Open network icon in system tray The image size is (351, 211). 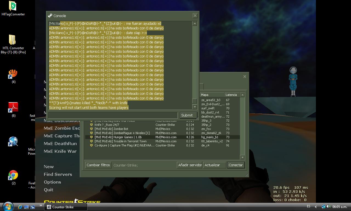323,207
